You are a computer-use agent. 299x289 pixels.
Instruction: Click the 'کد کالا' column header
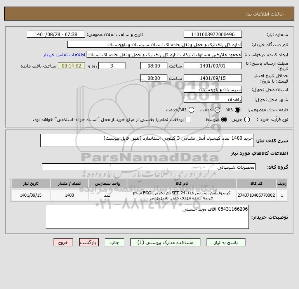click(256, 183)
